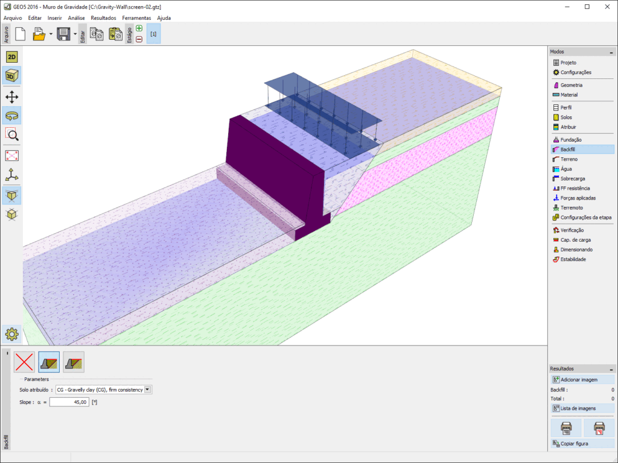Click Lista de imagens button

point(582,408)
